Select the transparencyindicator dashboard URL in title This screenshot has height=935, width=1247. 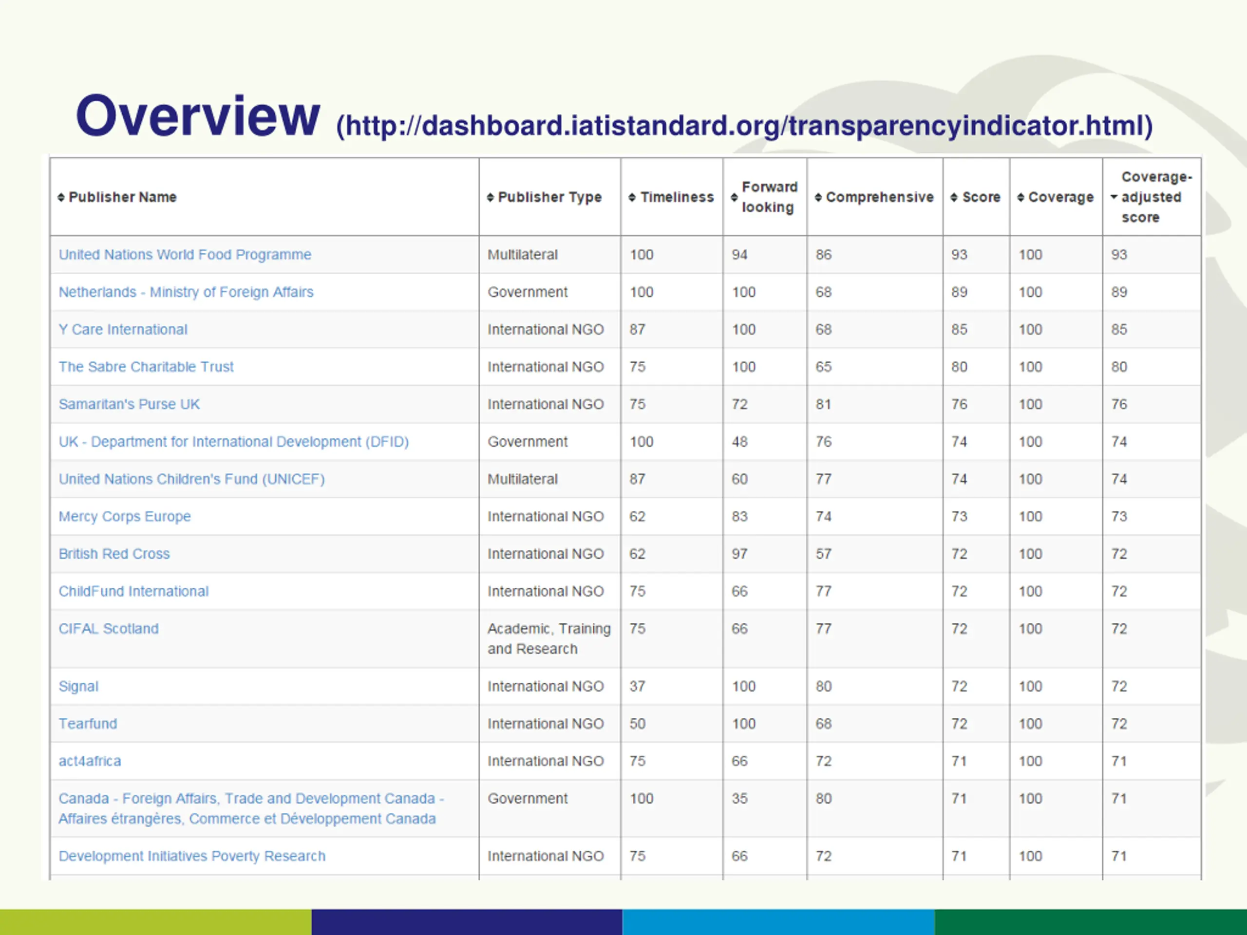745,126
